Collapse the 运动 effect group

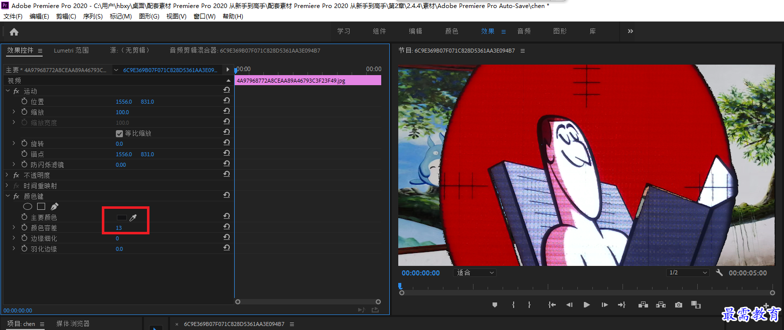point(8,91)
